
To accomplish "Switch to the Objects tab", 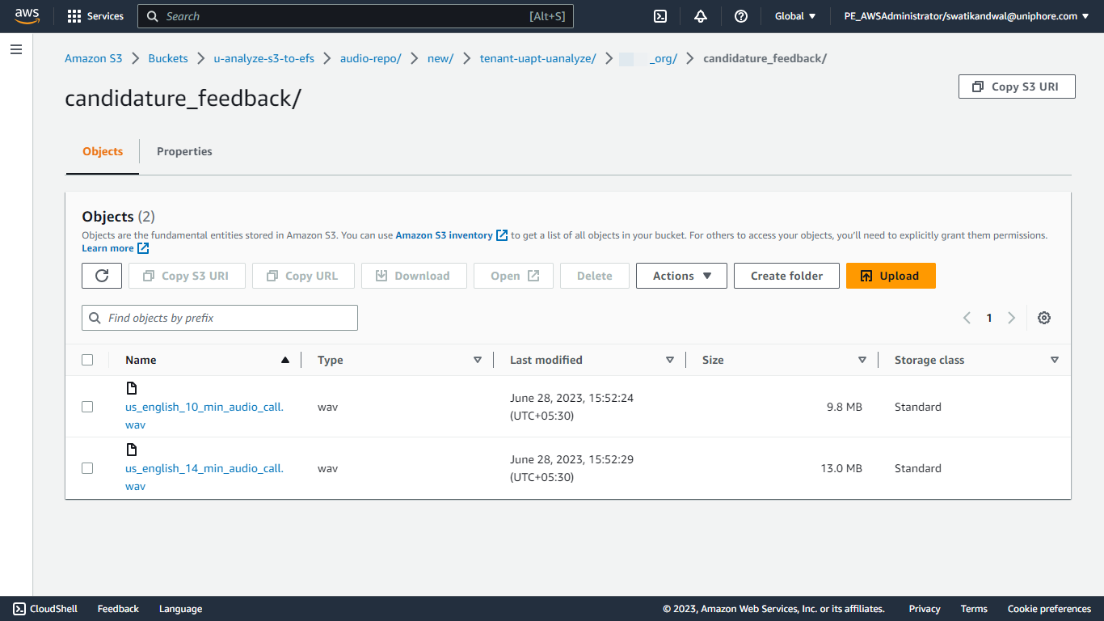I will point(103,151).
